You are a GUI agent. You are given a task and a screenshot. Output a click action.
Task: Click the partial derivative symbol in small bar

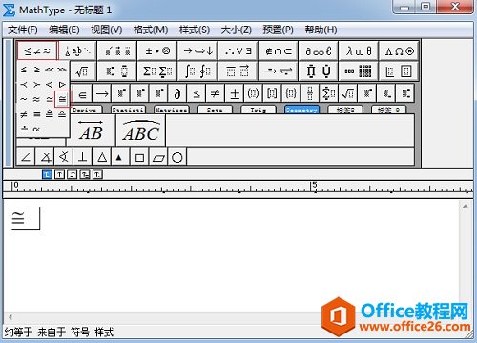[177, 93]
